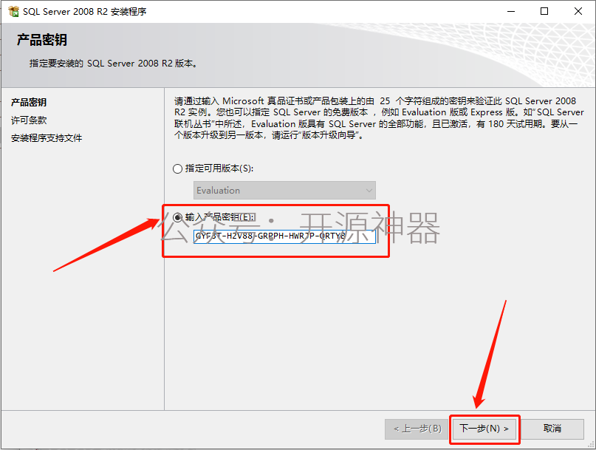This screenshot has height=450, width=596.
Task: Minimize the setup window
Action: tap(511, 11)
